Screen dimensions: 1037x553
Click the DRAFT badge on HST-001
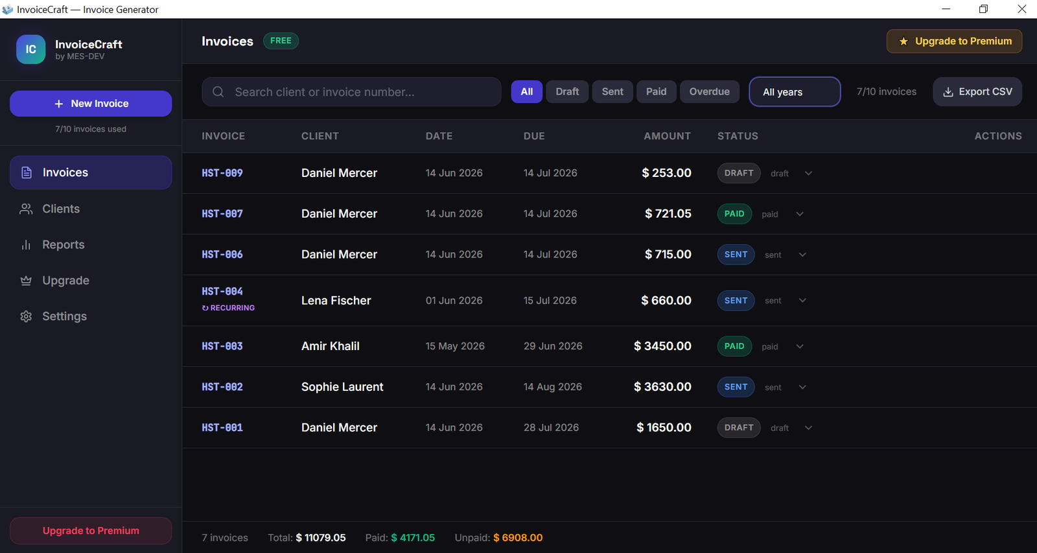[739, 428]
